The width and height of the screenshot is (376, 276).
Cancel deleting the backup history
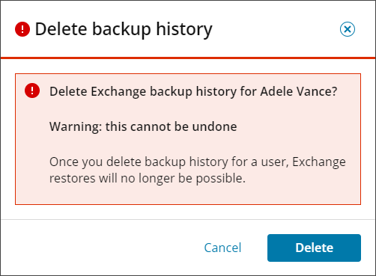click(222, 248)
